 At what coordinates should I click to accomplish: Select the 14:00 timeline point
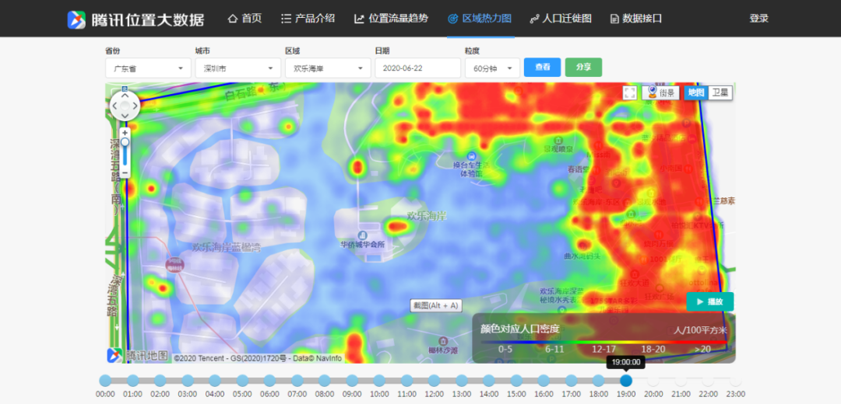pyautogui.click(x=489, y=381)
